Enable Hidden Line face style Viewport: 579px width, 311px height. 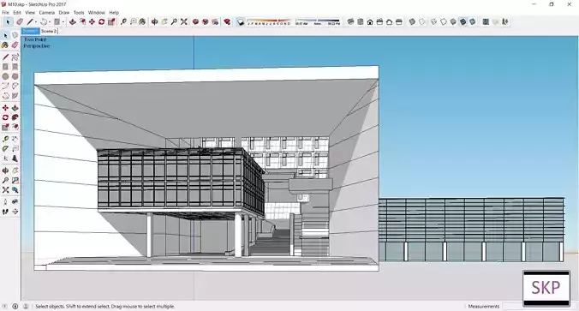point(444,22)
